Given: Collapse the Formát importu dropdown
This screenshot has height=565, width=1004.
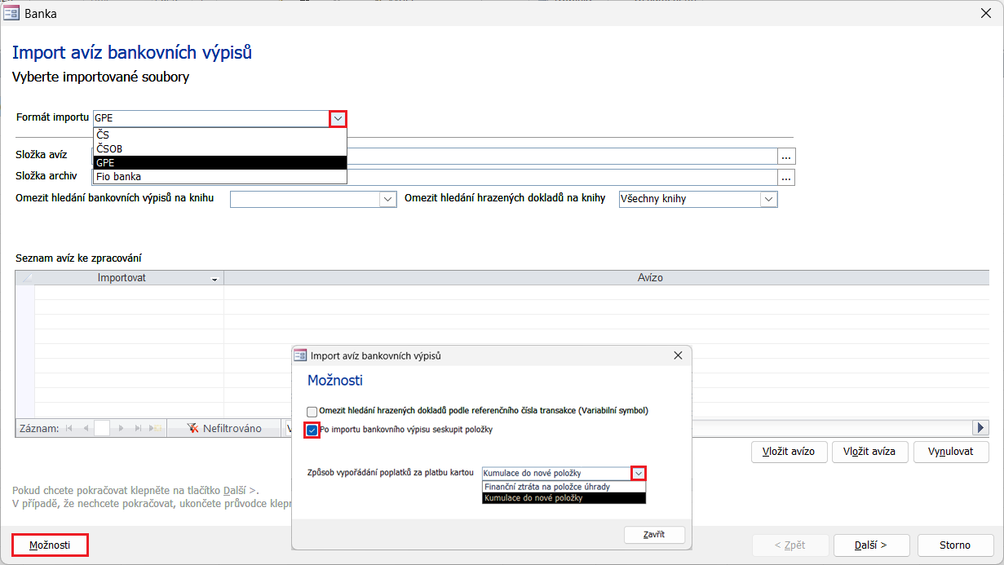Looking at the screenshot, I should tap(338, 118).
